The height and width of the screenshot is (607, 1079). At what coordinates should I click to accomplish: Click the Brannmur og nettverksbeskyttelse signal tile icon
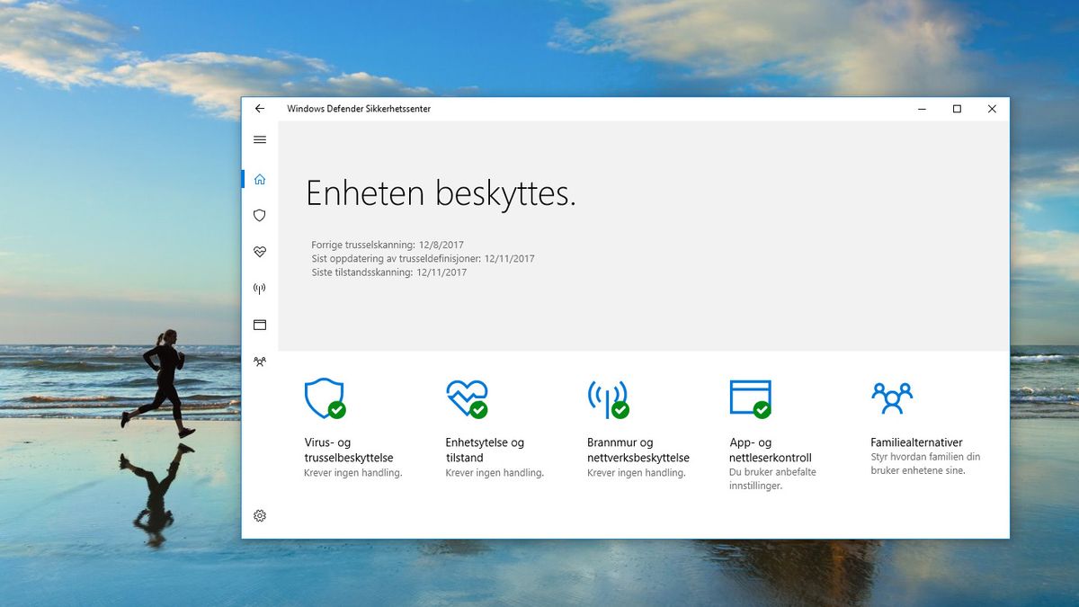[x=607, y=397]
